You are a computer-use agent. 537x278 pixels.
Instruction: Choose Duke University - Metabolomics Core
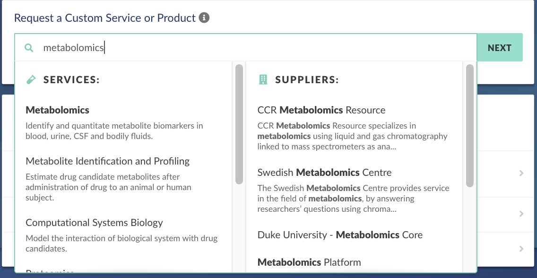pos(340,235)
